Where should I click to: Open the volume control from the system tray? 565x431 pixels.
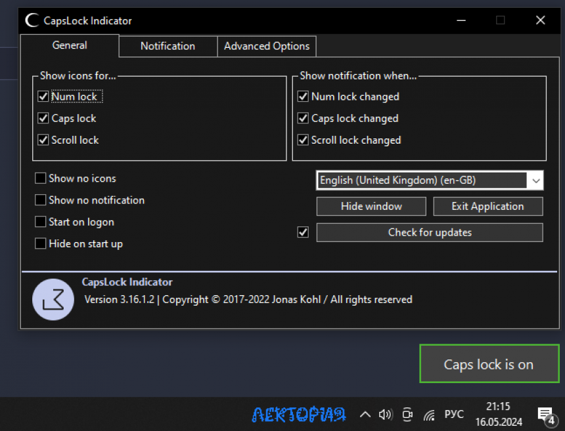pyautogui.click(x=386, y=415)
